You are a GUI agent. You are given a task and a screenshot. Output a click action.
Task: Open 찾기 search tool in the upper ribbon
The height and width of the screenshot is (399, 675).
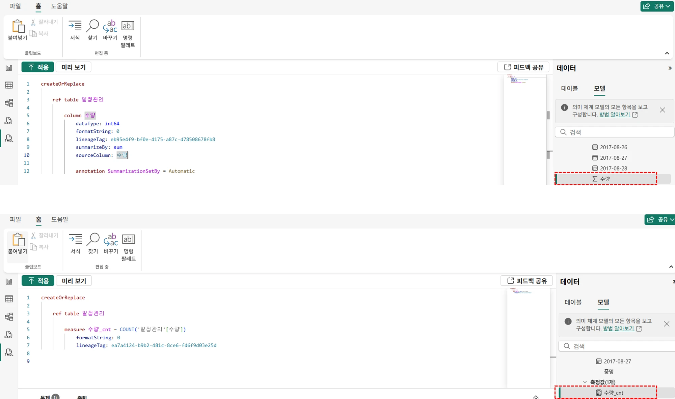coord(92,26)
